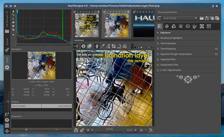The width and height of the screenshot is (224, 137).
Task: Save current processing profile
Action: 207,18
